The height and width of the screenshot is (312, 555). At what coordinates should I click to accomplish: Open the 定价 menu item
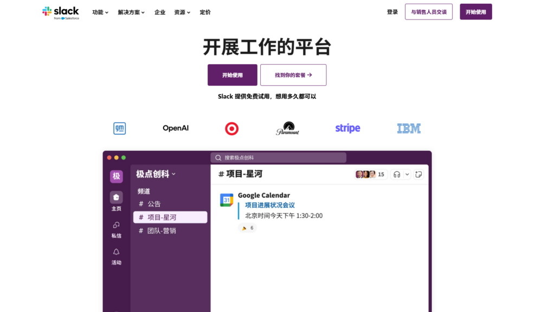(205, 11)
